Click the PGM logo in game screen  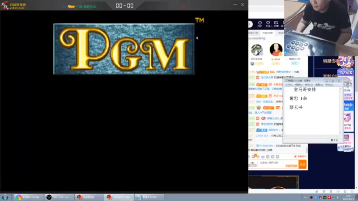point(124,49)
